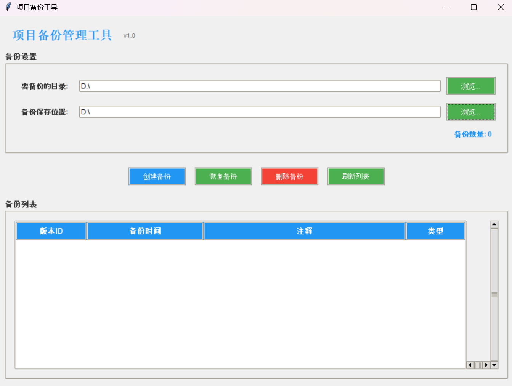Screen dimensions: 512x386
Task: Click the vertical scrollbar up arrow
Action: pos(494,224)
